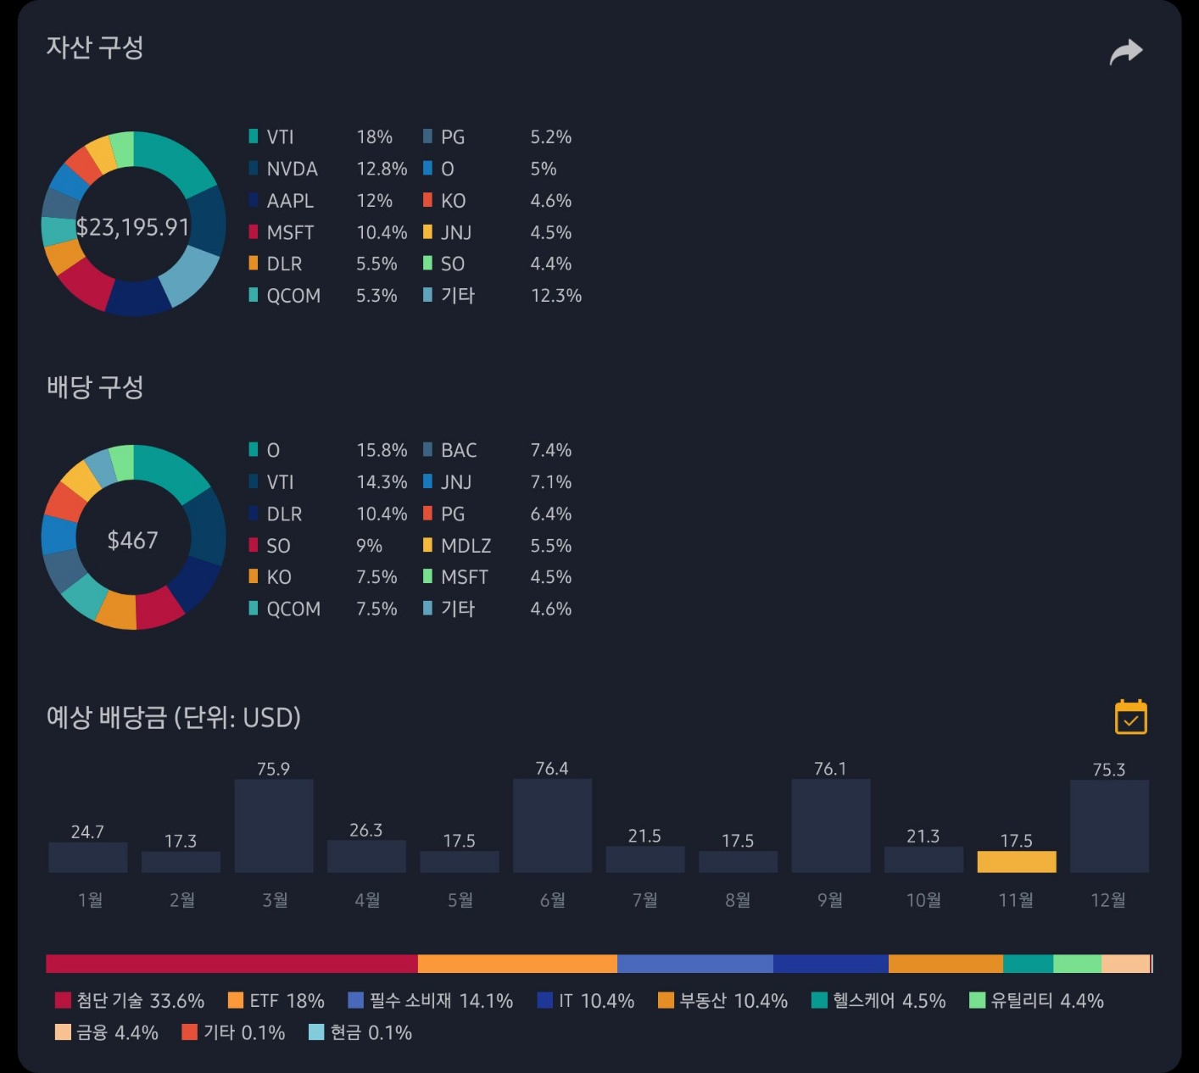
Task: Click VTI 18% in asset legend
Action: tap(321, 137)
